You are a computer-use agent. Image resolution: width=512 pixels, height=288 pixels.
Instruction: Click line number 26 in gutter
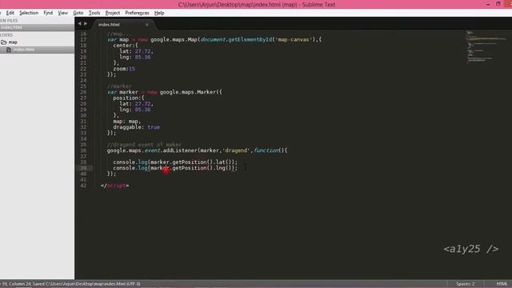pos(83,92)
